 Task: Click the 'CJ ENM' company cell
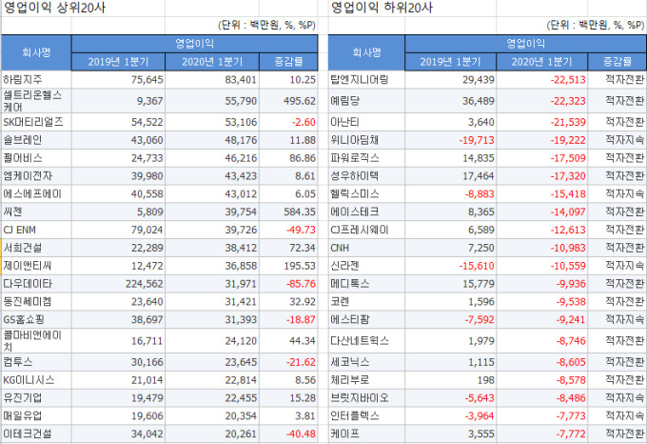tap(36, 230)
